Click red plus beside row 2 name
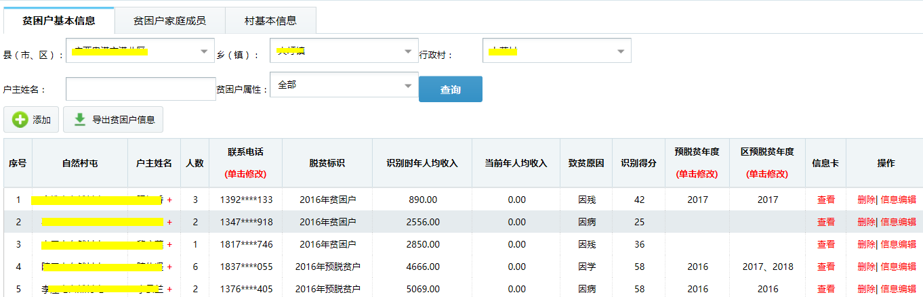Screen dimensions: 923x297 [169, 222]
